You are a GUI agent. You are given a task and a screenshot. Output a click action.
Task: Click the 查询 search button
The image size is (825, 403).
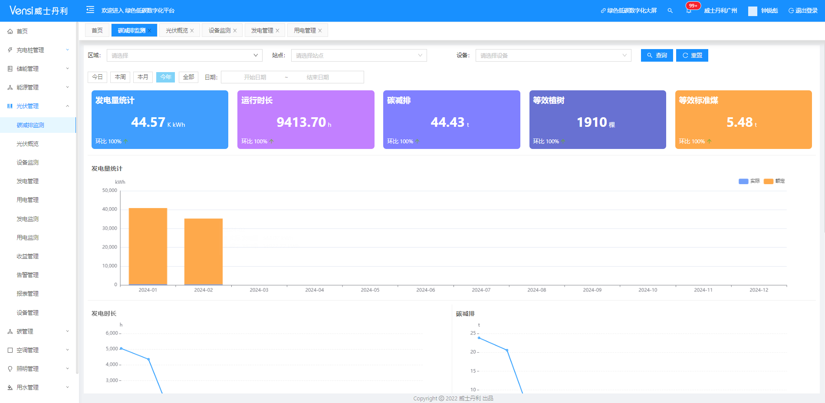click(657, 55)
